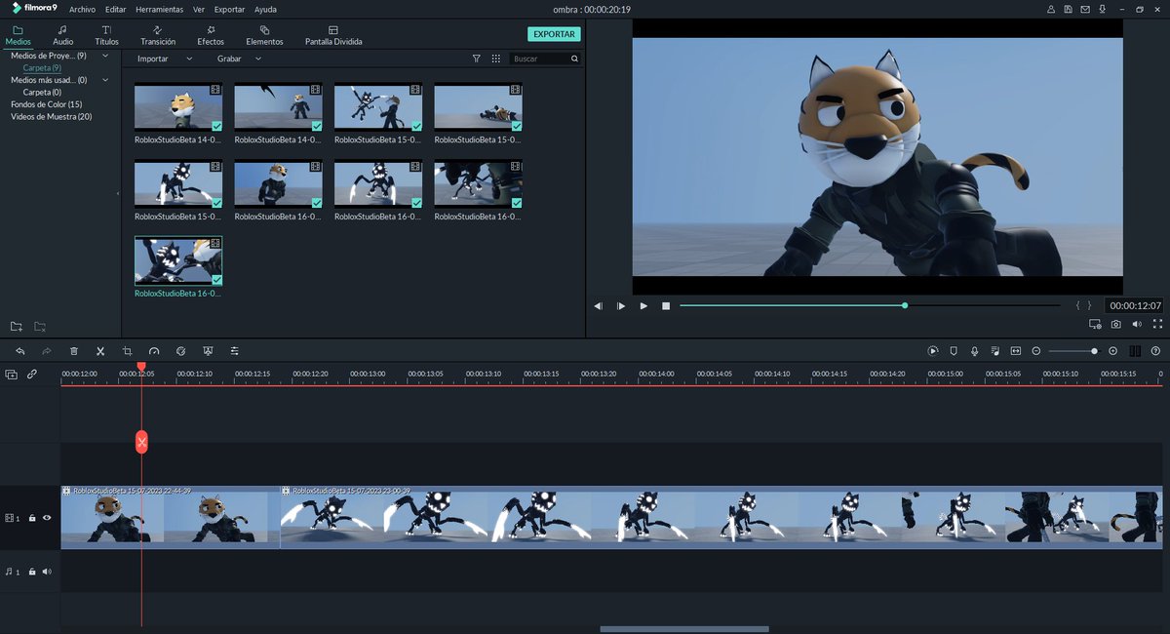Lock video track 1
Image resolution: width=1170 pixels, height=634 pixels.
[x=32, y=518]
